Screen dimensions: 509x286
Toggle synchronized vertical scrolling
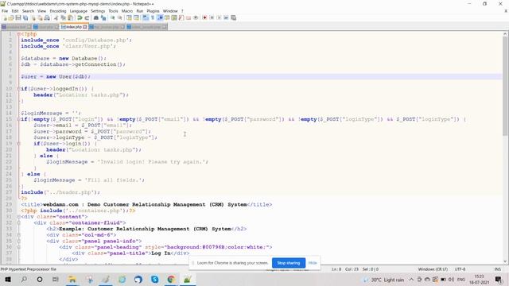point(129,17)
